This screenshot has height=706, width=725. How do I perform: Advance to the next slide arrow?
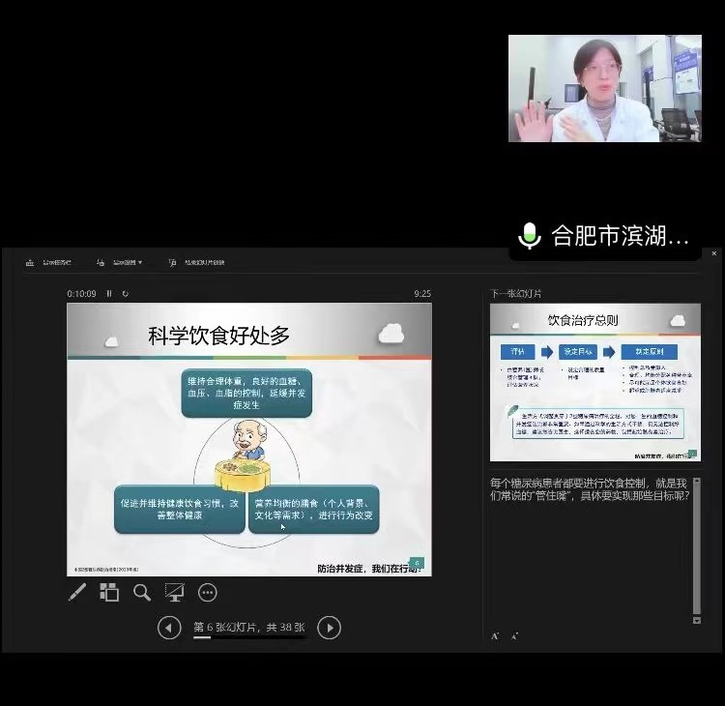coord(329,628)
